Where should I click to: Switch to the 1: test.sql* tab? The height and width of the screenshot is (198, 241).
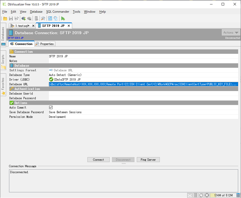(22, 26)
